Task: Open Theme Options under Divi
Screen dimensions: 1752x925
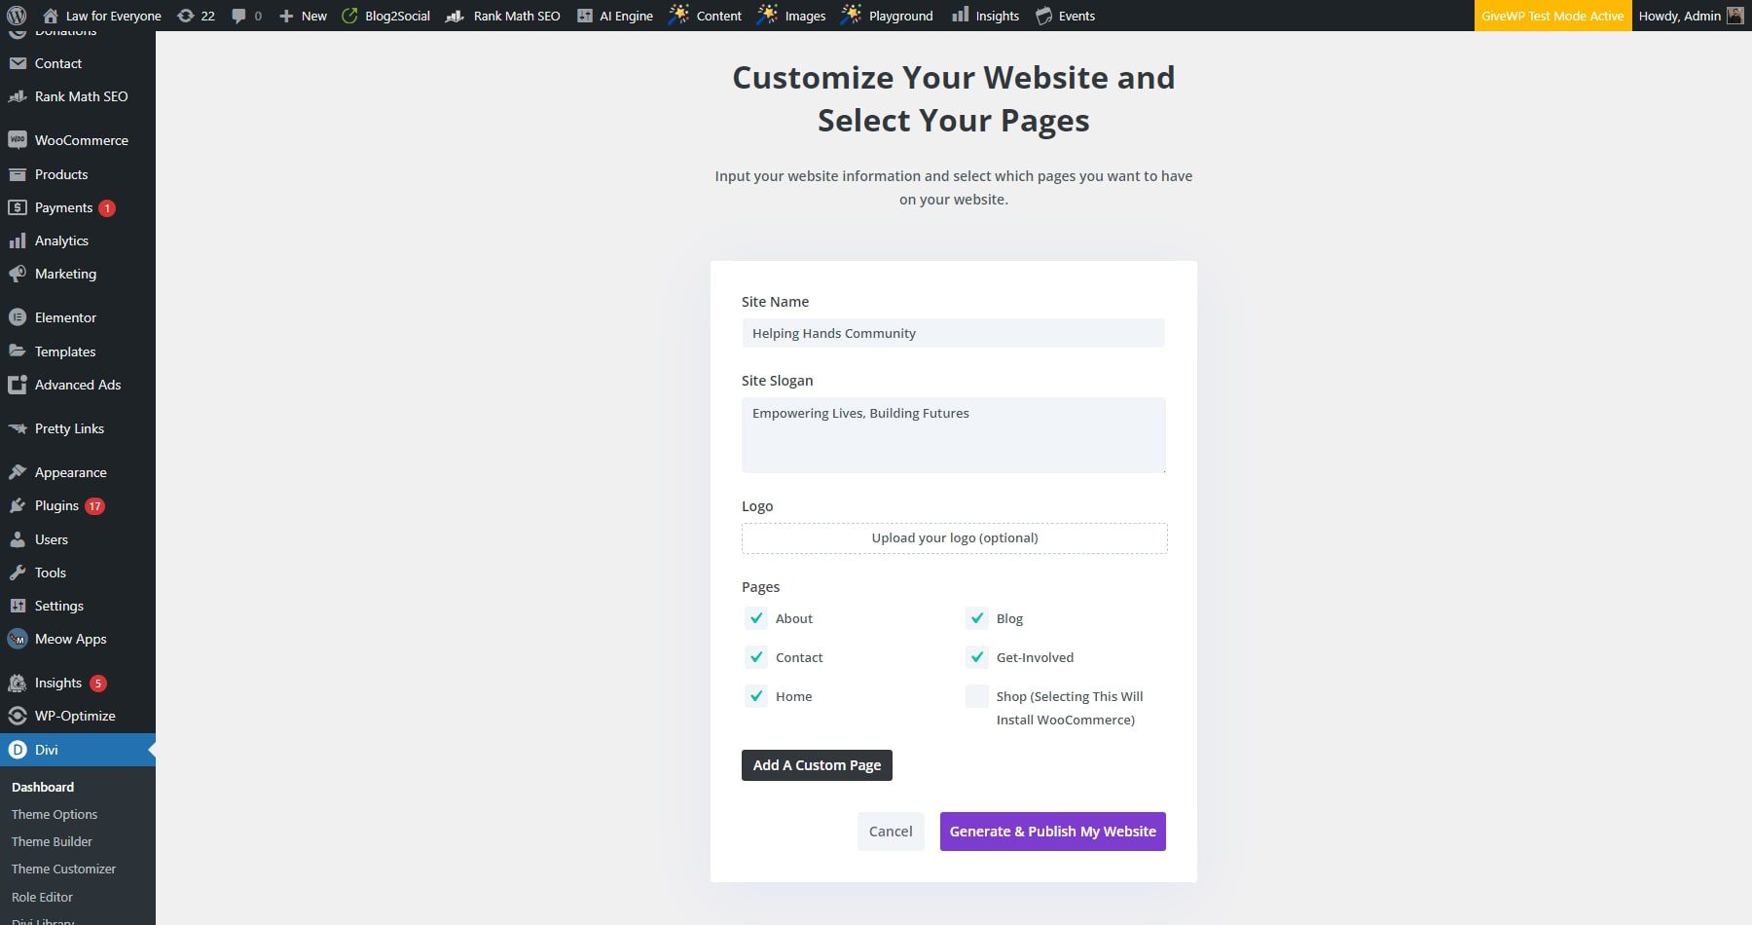Action: (54, 814)
